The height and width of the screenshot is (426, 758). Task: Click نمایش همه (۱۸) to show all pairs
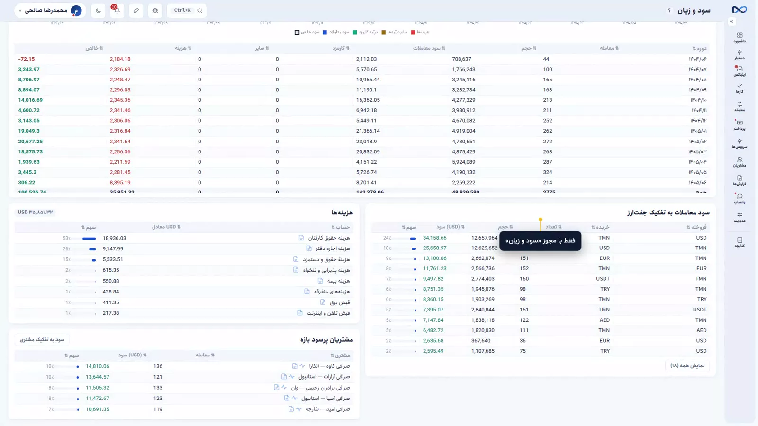(x=687, y=365)
